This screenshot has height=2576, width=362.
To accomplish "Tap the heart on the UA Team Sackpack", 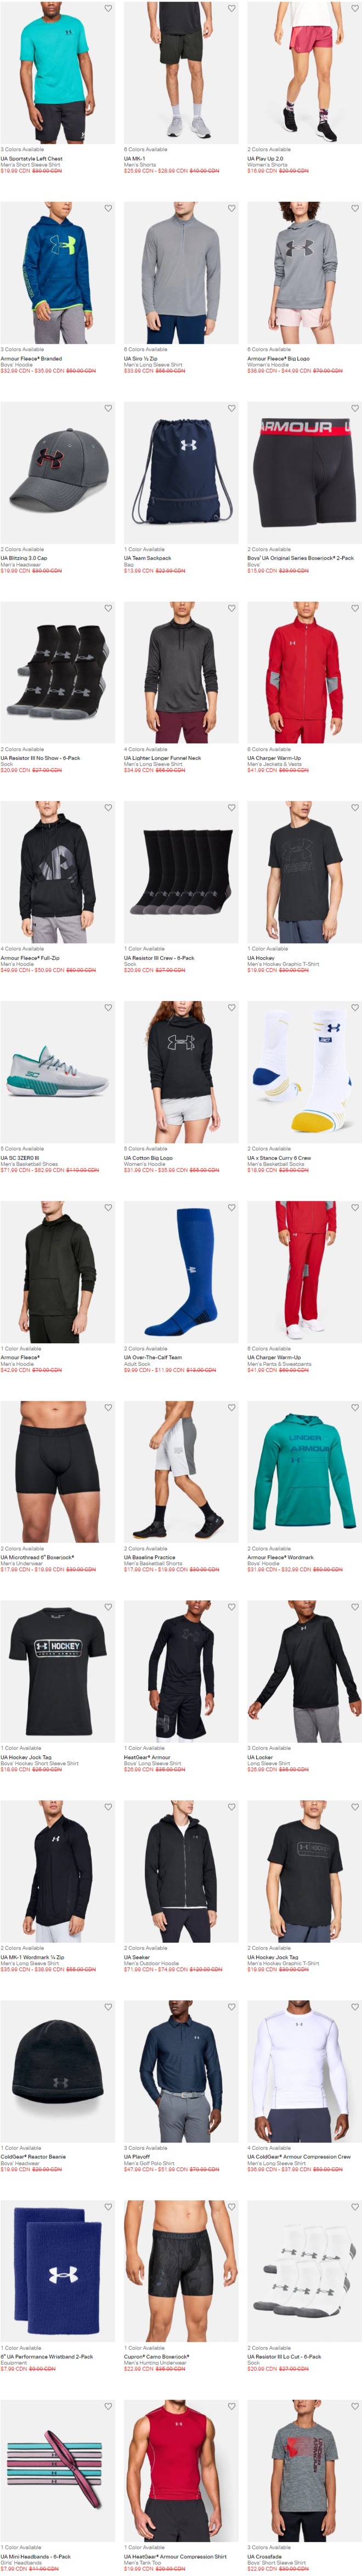I will pyautogui.click(x=231, y=408).
